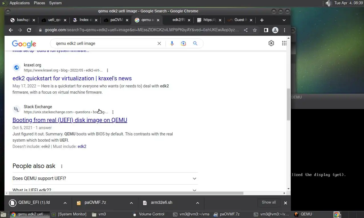364x218 pixels.
Task: Click the Must include edk2 link
Action: [x=82, y=146]
